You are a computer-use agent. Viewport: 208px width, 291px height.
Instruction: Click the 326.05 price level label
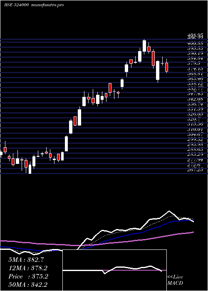pyautogui.click(x=195, y=114)
